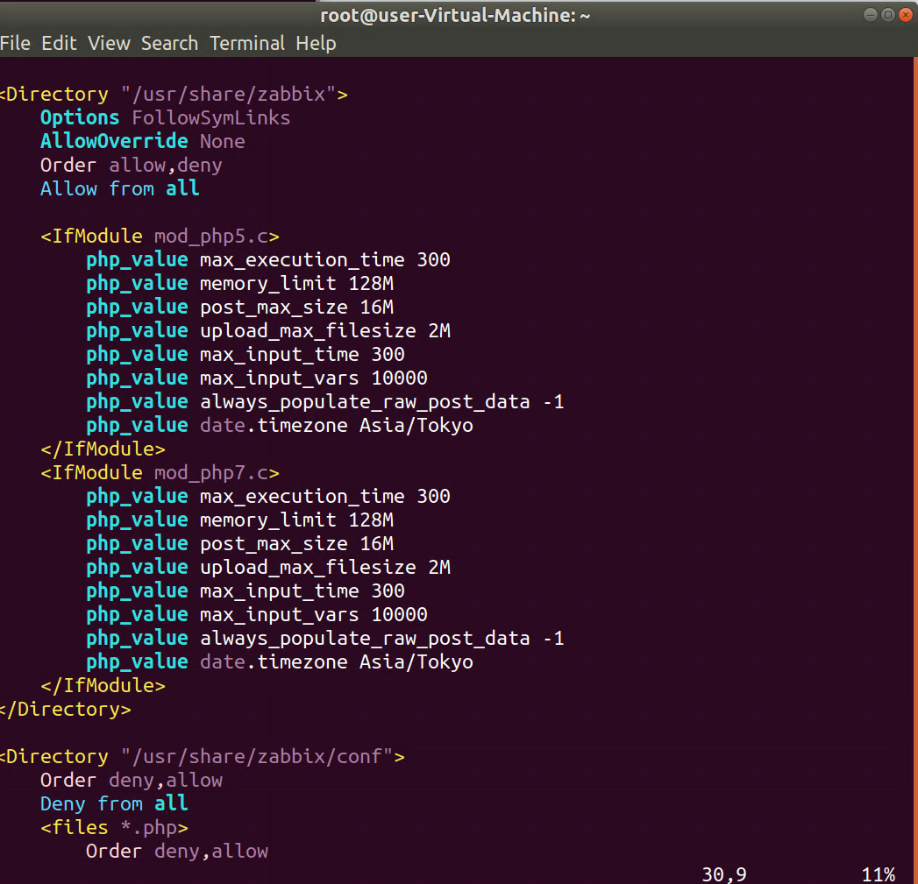Click the 11% scroll percentage indicator
The height and width of the screenshot is (884, 918).
pyautogui.click(x=879, y=873)
